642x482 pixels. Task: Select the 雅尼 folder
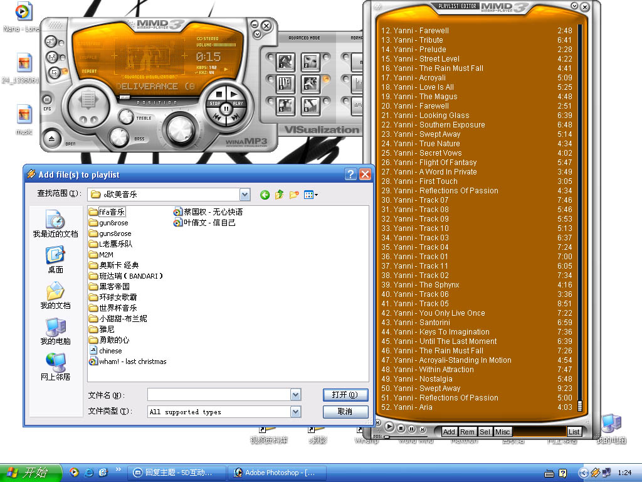(x=102, y=329)
